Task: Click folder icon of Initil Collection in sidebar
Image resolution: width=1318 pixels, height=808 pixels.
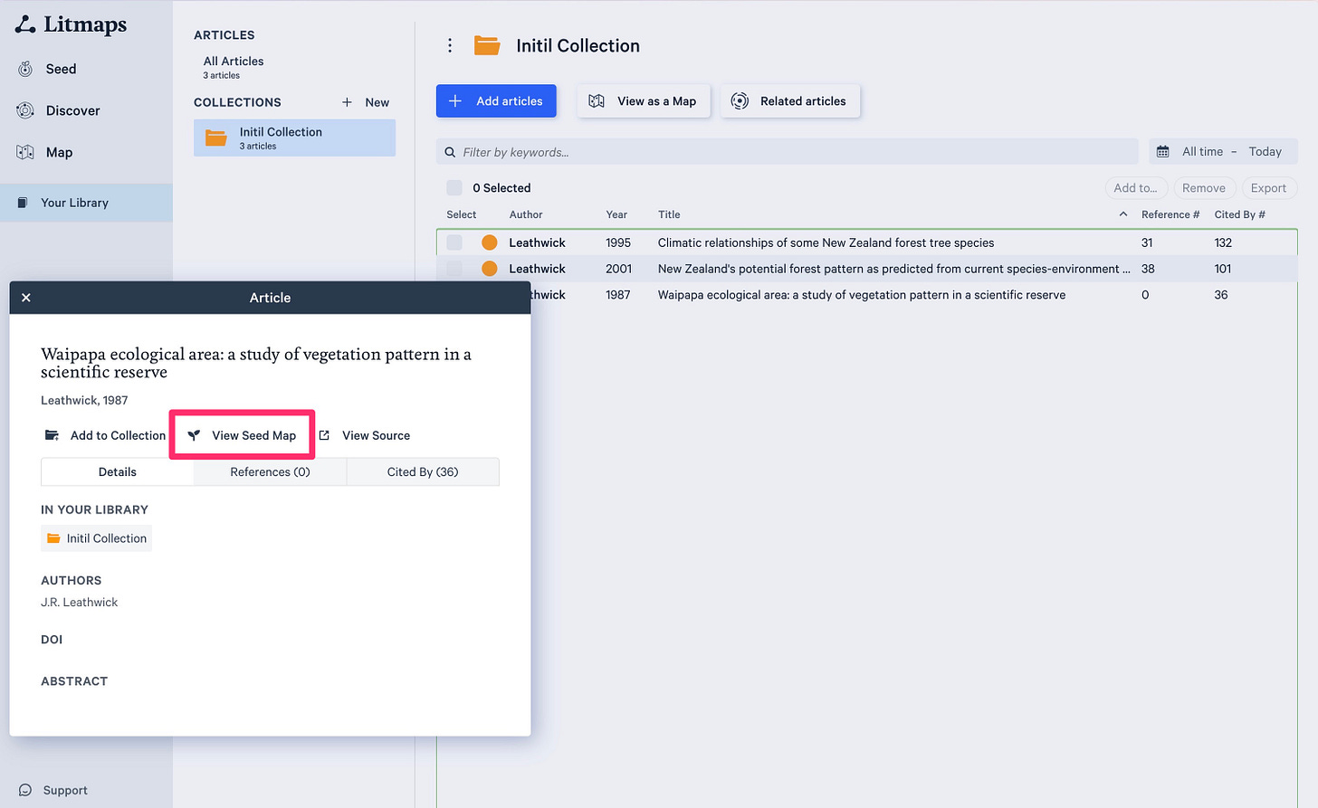Action: coord(216,138)
